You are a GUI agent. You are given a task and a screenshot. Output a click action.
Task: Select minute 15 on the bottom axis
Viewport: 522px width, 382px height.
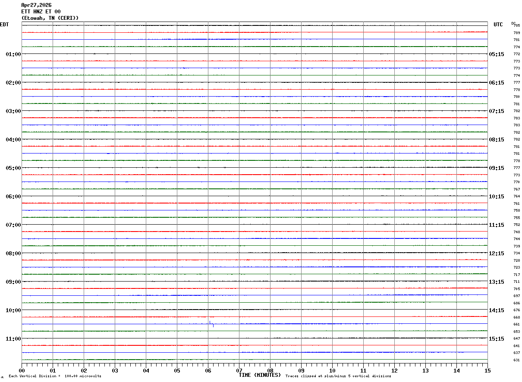click(x=487, y=370)
